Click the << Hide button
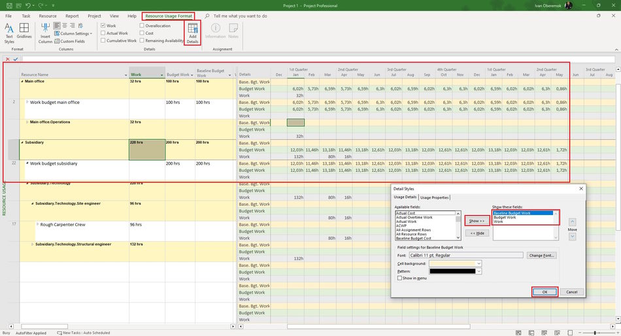Viewport: 621px width, 336px height. [x=477, y=233]
